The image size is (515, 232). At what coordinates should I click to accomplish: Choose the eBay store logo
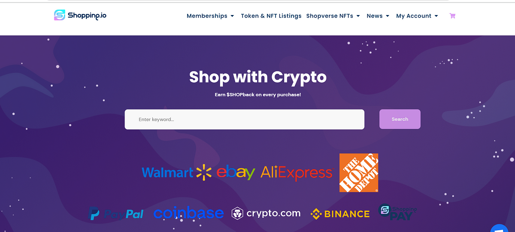[236, 172]
